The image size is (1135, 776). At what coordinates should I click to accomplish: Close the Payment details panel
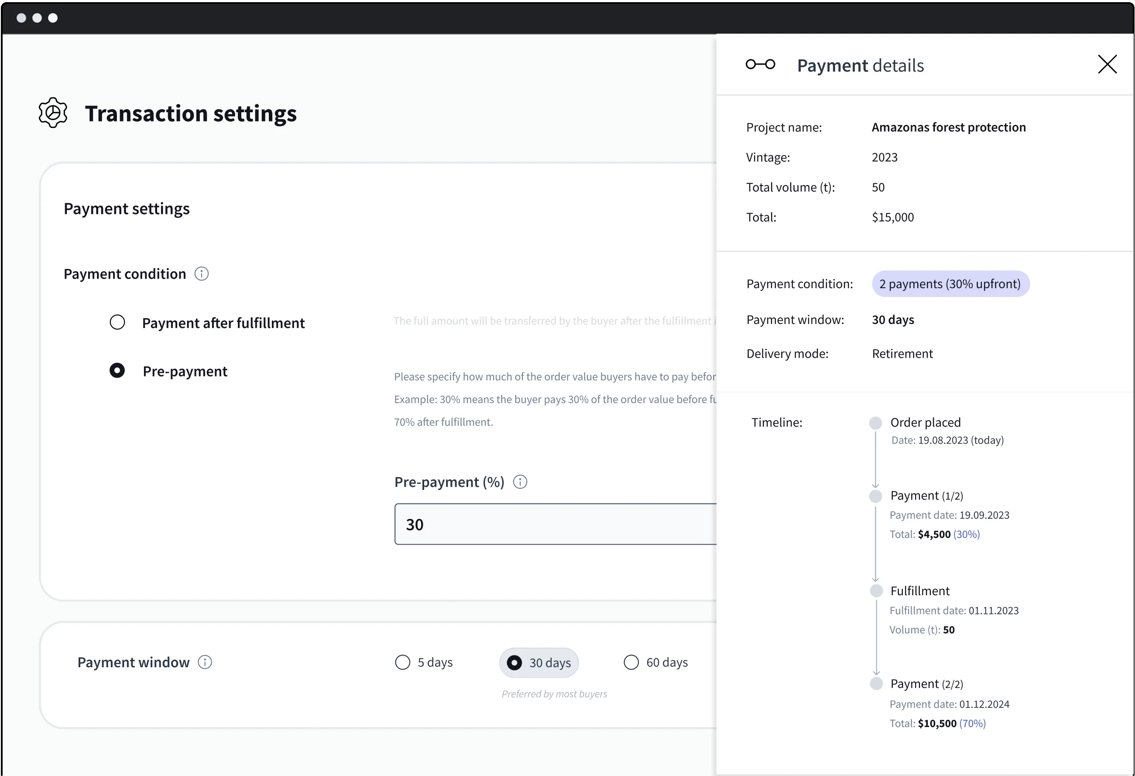(1107, 64)
